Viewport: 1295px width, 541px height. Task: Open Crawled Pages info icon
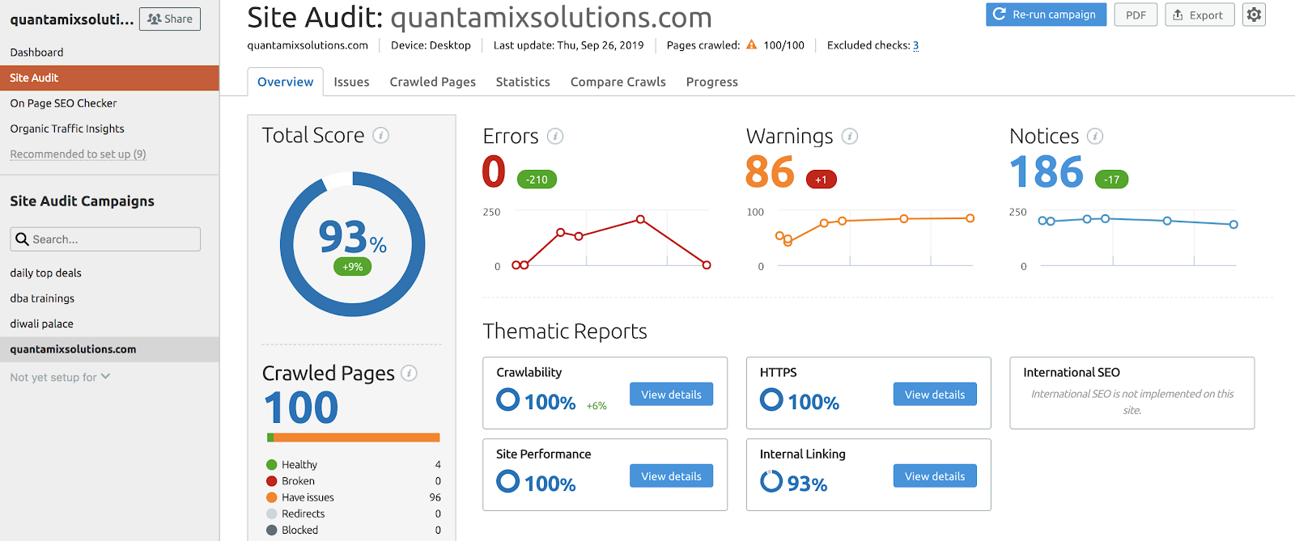coord(410,373)
